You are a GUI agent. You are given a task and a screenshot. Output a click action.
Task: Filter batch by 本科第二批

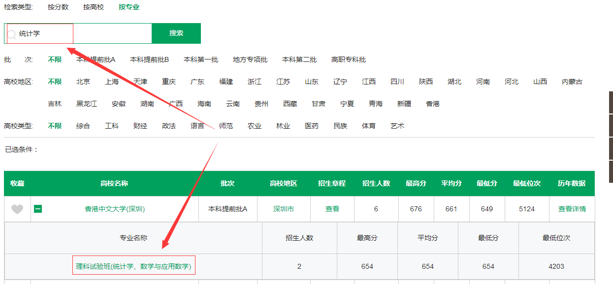[299, 59]
